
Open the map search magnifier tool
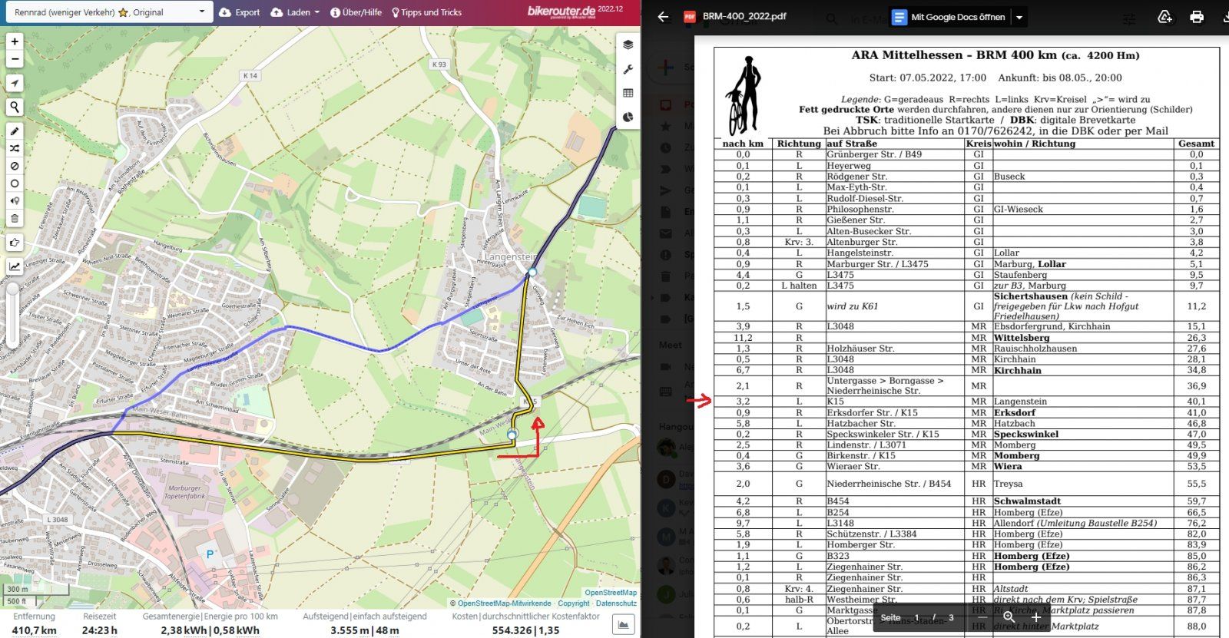15,107
